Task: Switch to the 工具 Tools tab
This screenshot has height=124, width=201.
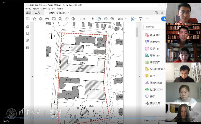Action: pyautogui.click(x=37, y=13)
